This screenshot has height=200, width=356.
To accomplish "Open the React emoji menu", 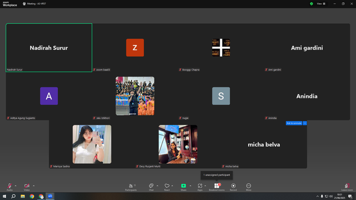I will 167,187.
